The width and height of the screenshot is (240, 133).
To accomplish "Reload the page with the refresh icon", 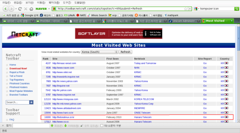I will click(x=20, y=9).
